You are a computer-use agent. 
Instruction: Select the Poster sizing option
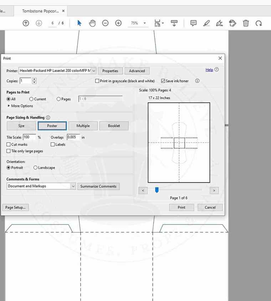coord(52,126)
